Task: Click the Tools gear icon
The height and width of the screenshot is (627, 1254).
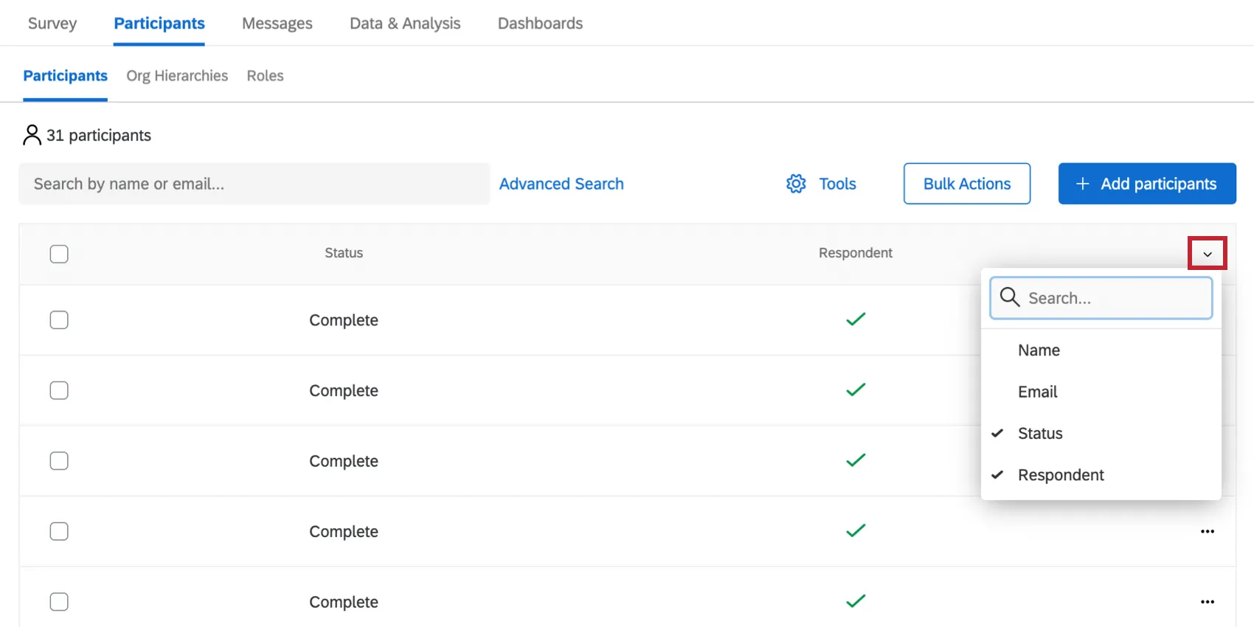Action: 796,184
